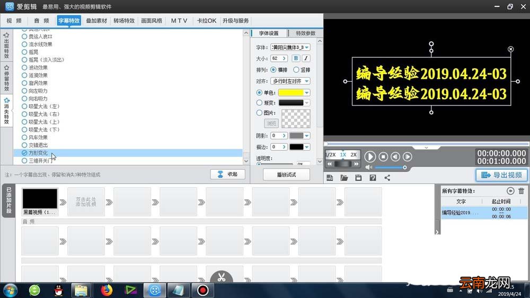Select the 向左吸力 effect radio

tap(24, 91)
